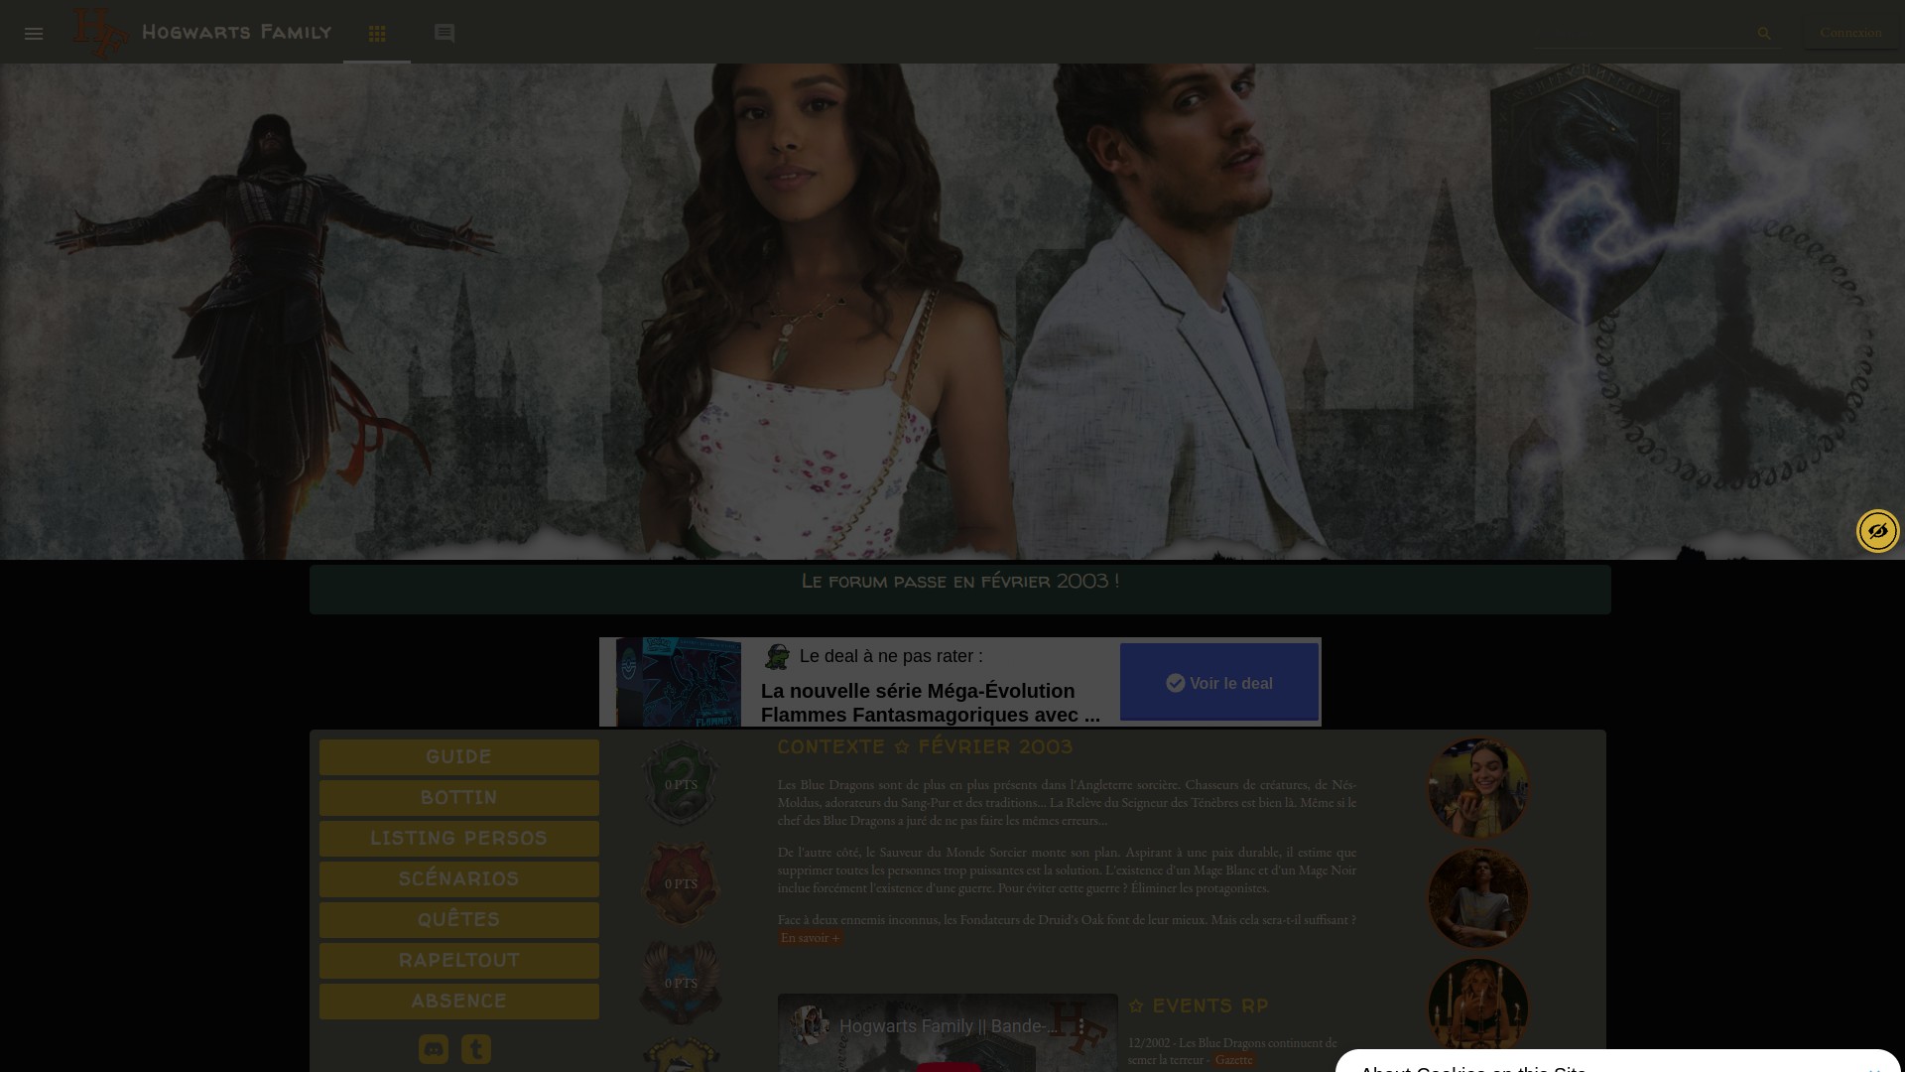Image resolution: width=1905 pixels, height=1072 pixels.
Task: Open the Scénarios menu button
Action: [458, 879]
